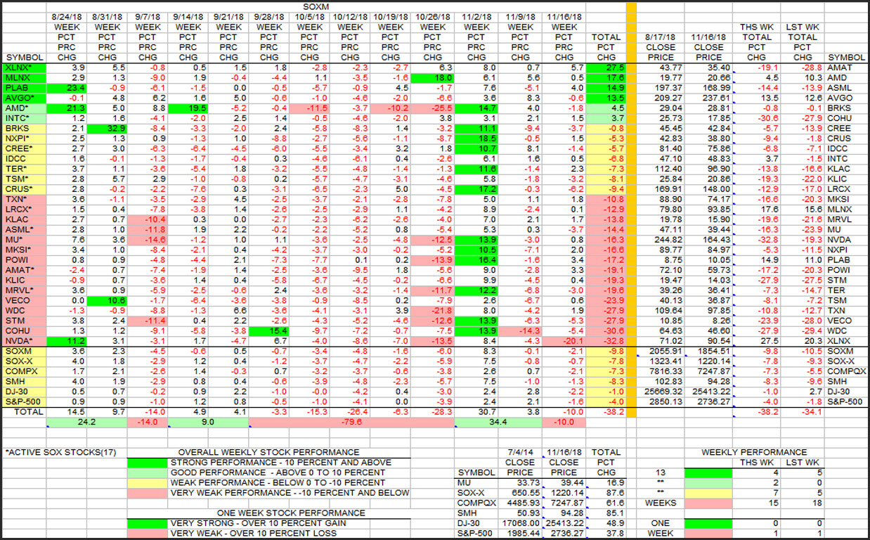Click the Weak Performance yellow legend swatch

click(148, 483)
